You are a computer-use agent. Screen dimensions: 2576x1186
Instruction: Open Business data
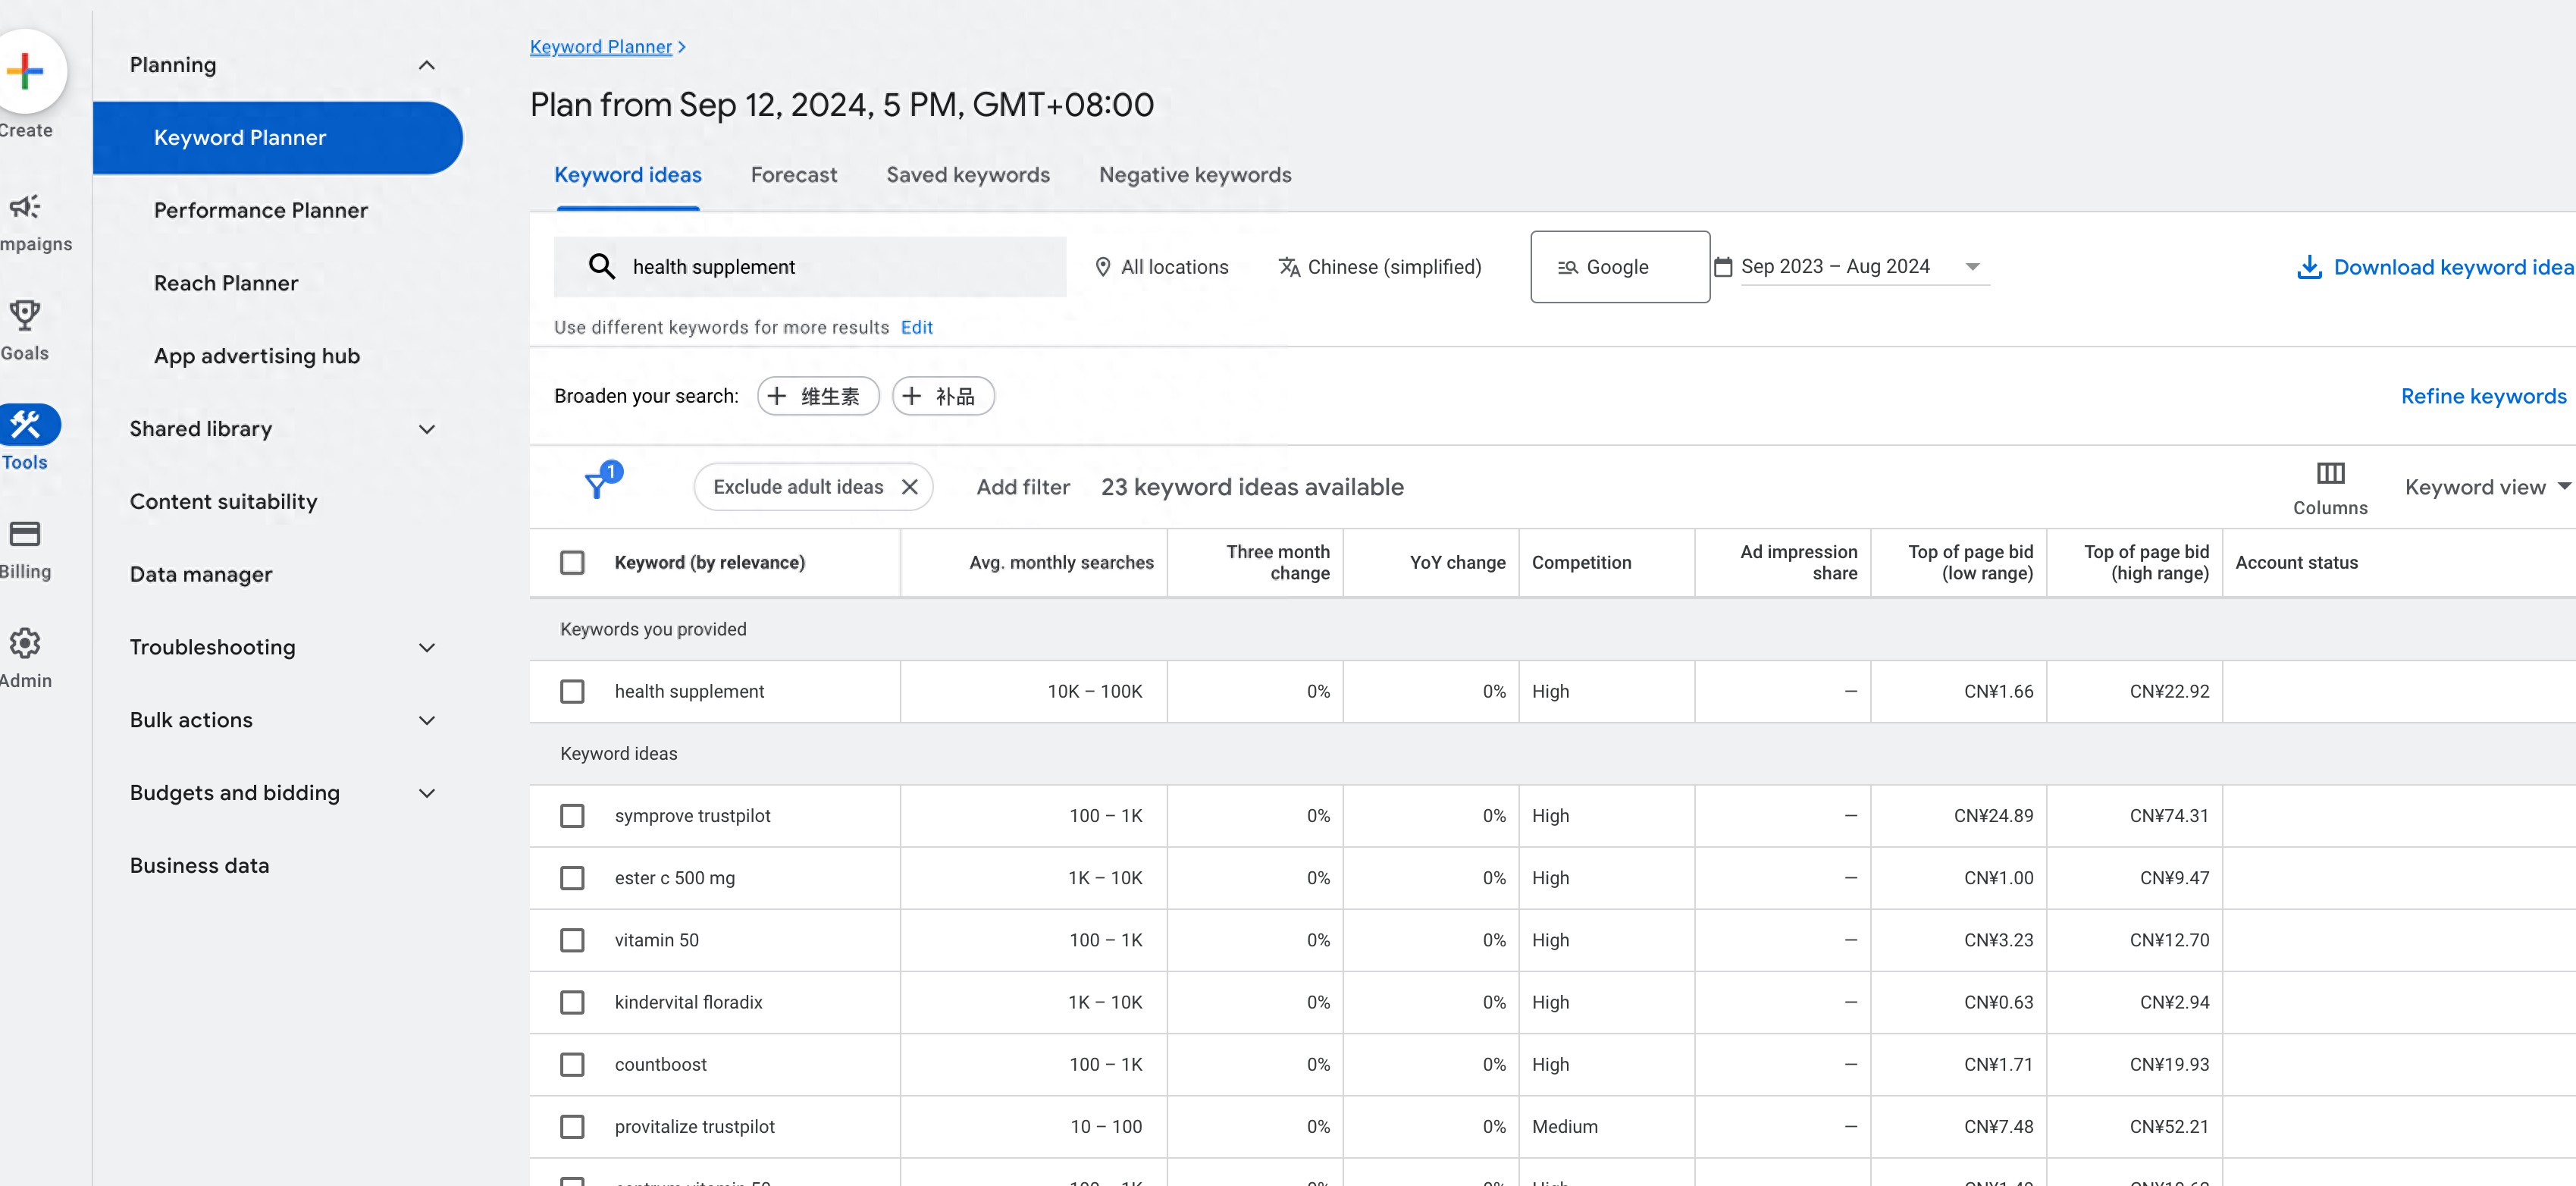point(199,866)
